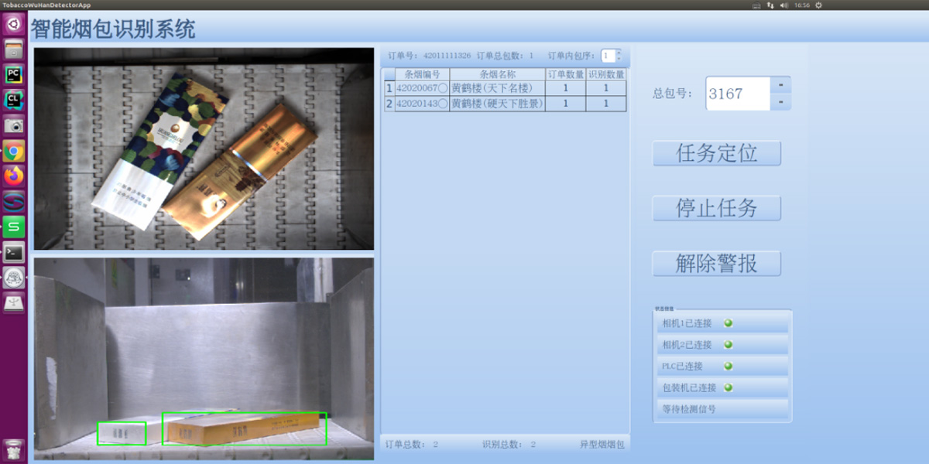Launch CLion from the dock
Viewport: 929px width, 464px height.
point(14,99)
